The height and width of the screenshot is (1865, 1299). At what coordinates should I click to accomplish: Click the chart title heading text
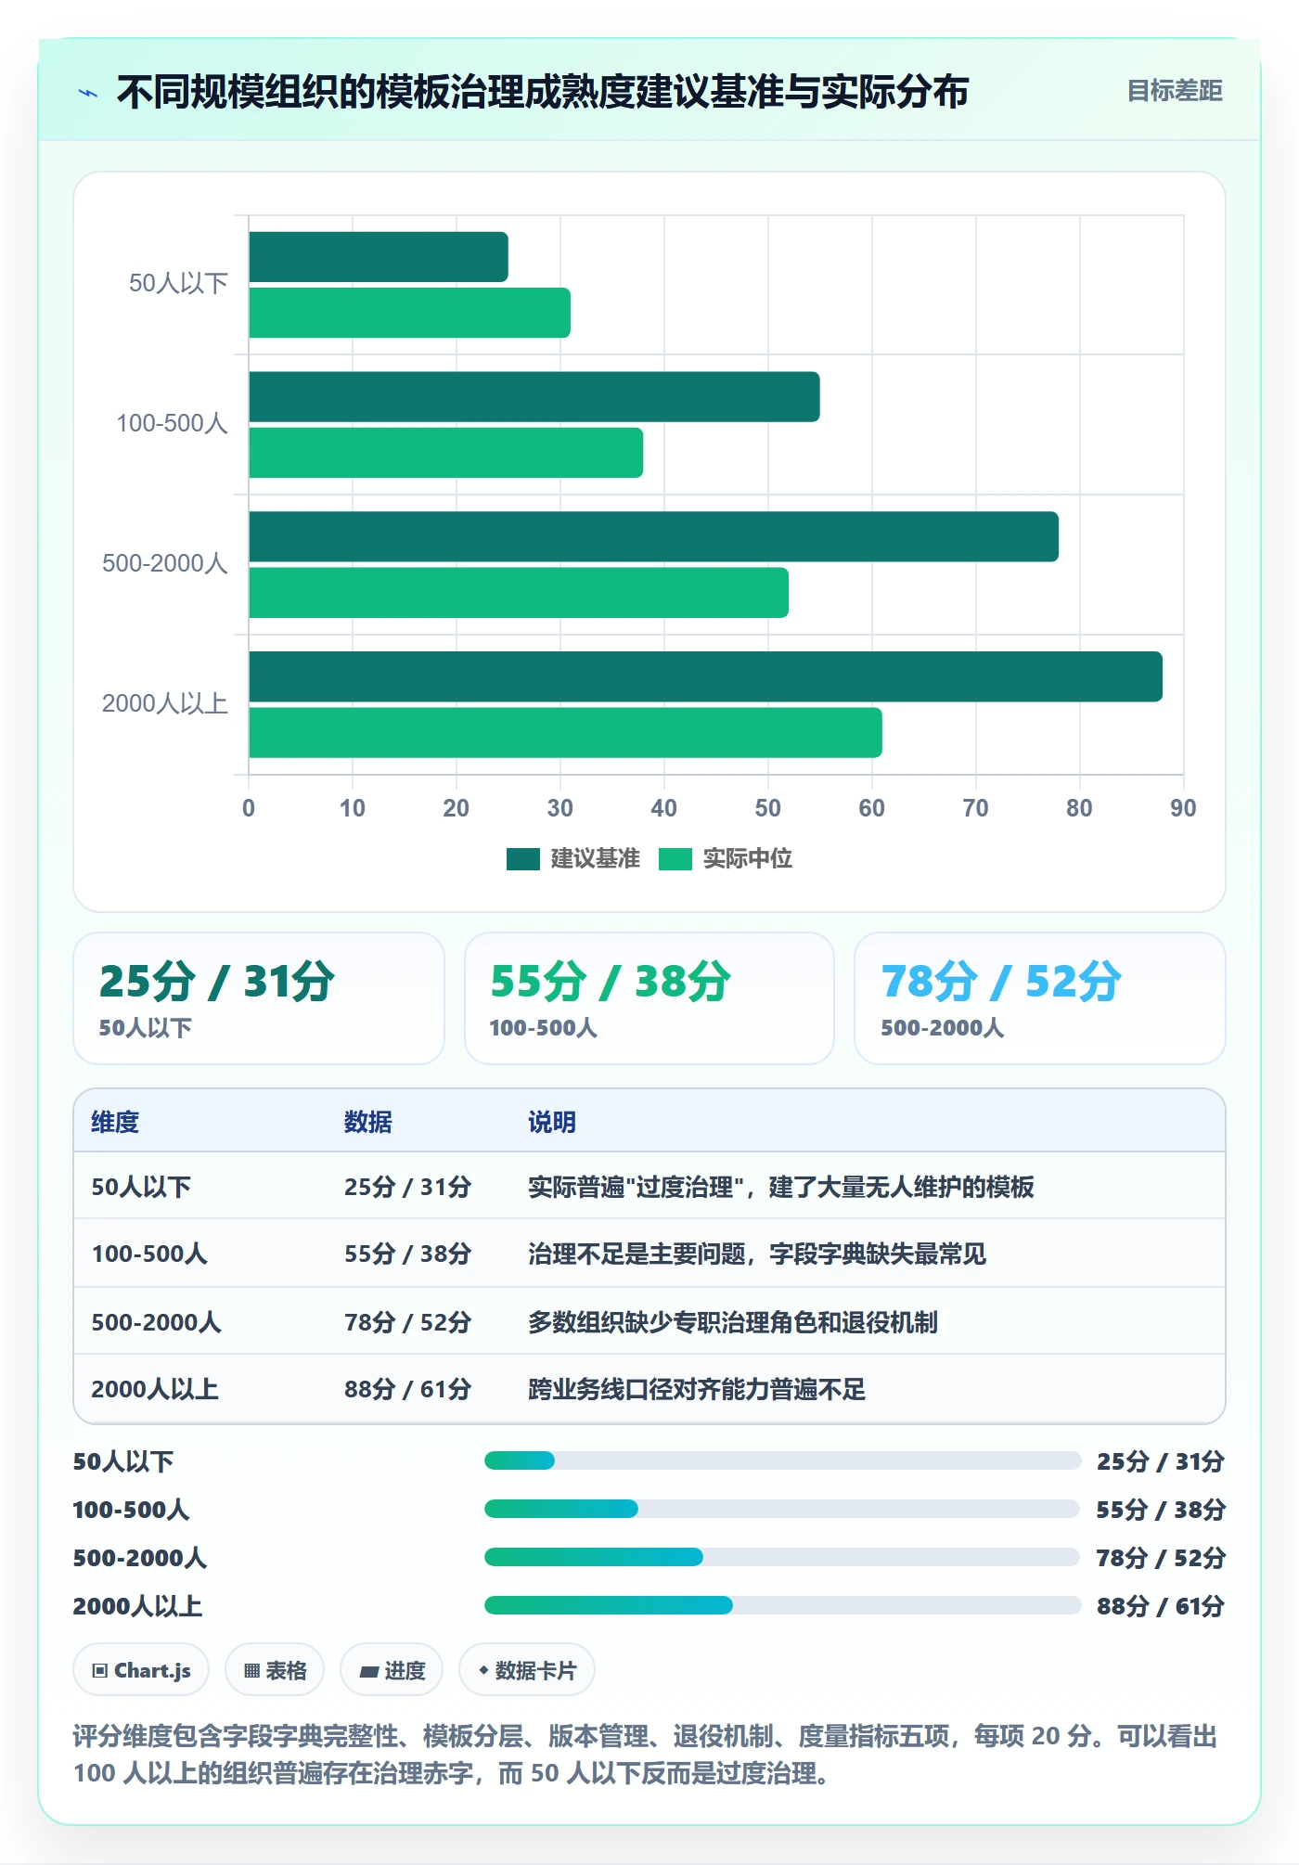pos(543,92)
